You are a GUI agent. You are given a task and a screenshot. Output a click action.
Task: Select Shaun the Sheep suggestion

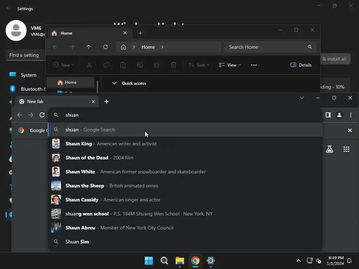[185, 186]
